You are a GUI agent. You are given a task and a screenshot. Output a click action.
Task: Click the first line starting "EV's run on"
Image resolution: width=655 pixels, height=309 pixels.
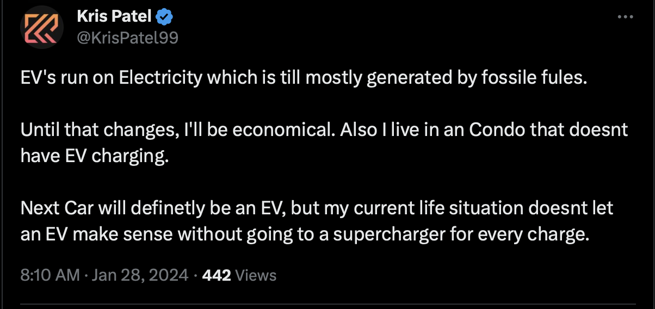coord(305,78)
